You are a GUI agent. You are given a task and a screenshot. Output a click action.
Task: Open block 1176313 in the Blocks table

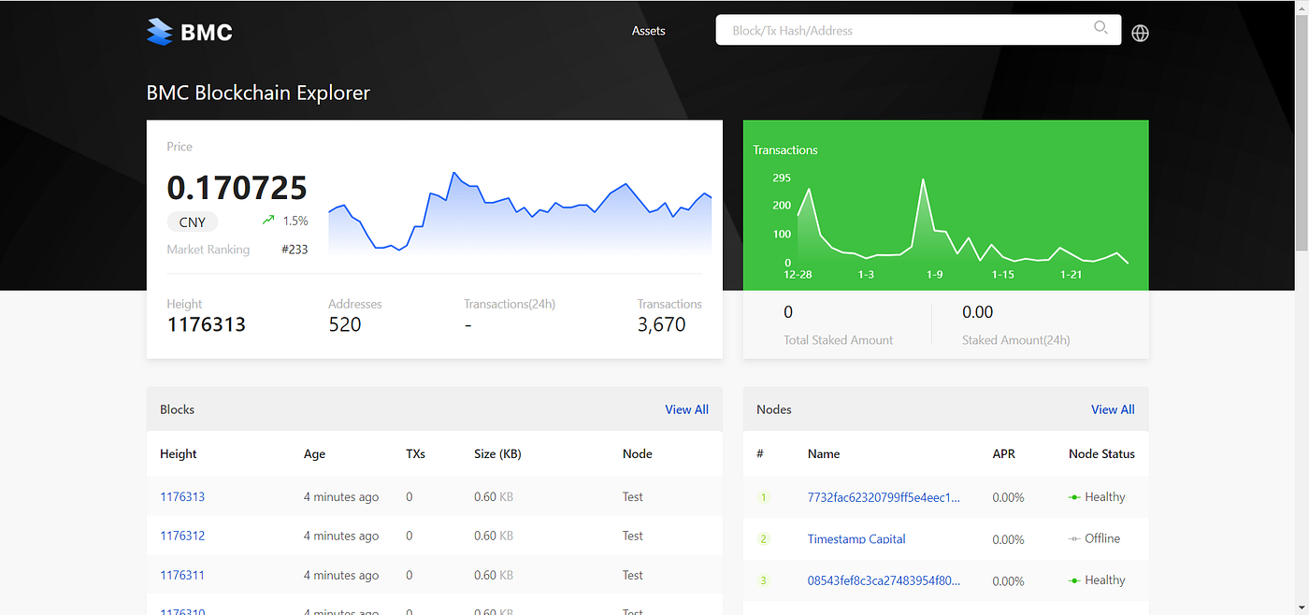click(182, 497)
